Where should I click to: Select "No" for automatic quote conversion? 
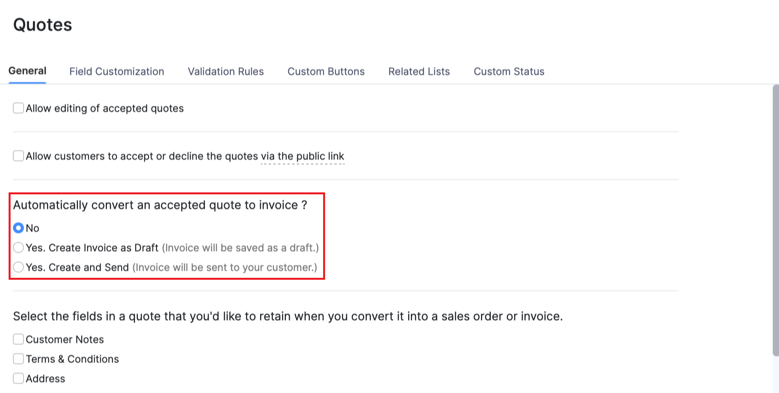click(x=18, y=228)
